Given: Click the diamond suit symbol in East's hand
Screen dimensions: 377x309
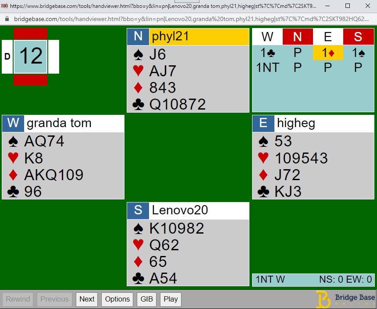Looking at the screenshot, I should click(x=263, y=175).
